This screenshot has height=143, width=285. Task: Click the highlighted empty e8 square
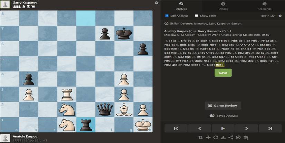[86, 18]
